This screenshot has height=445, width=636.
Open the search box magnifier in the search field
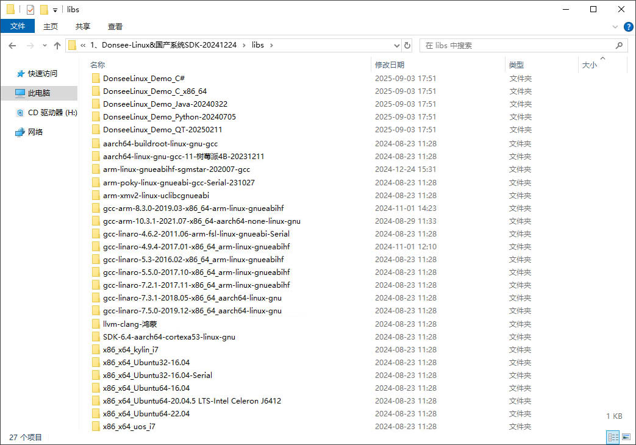coord(620,45)
